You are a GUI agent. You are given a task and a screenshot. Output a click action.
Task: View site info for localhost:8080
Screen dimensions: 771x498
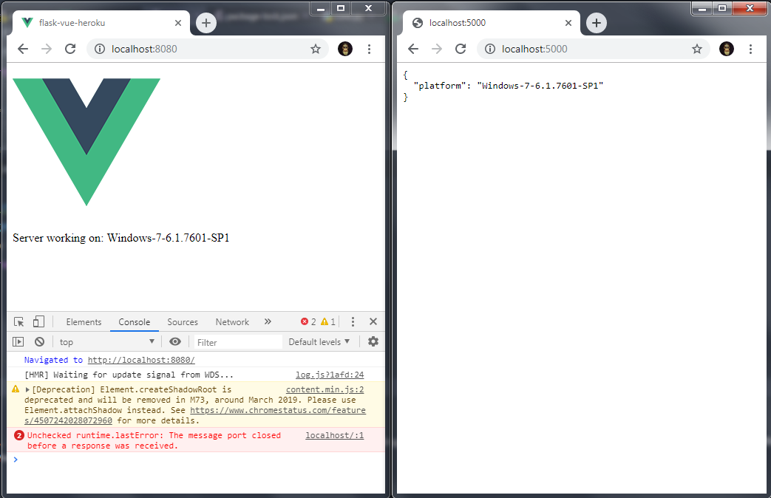pos(100,49)
